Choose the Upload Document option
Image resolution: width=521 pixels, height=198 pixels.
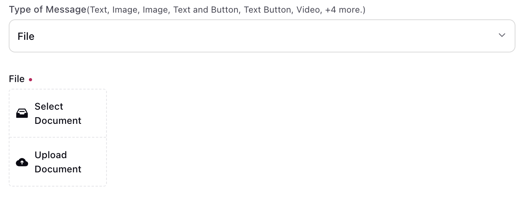pyautogui.click(x=58, y=162)
